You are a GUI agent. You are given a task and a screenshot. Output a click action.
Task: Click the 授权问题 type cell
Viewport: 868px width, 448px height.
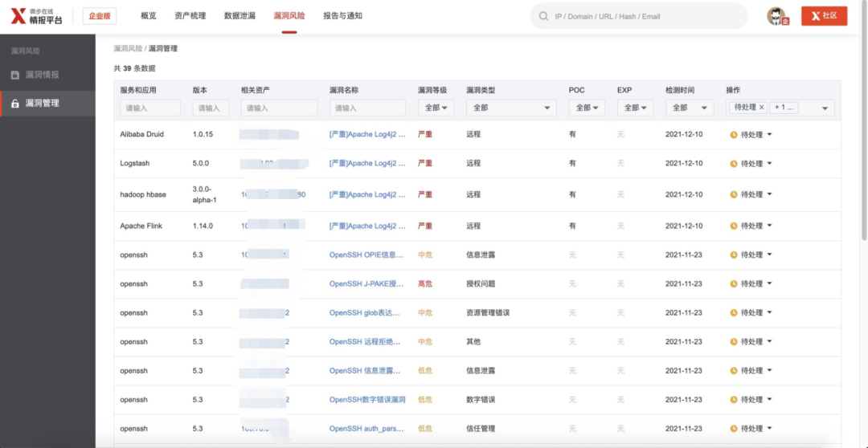click(x=481, y=283)
